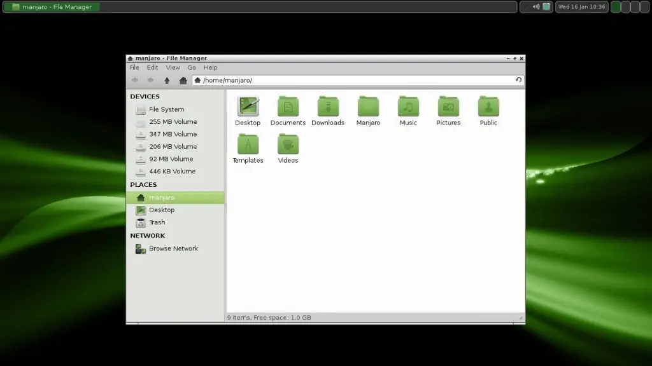
Task: Click status bar text '9 items, Free space: 1.0 GB'
Action: pos(269,318)
